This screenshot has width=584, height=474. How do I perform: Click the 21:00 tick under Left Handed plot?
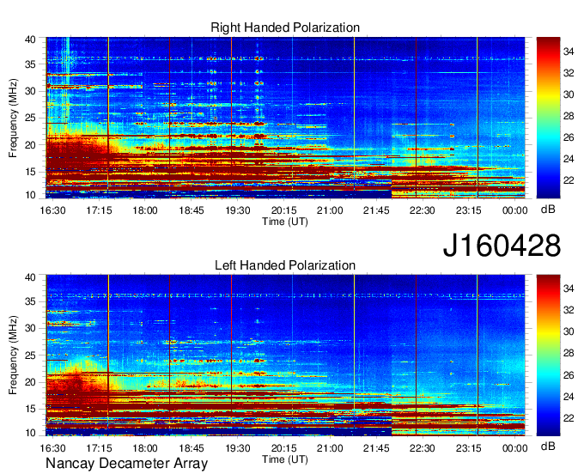point(330,448)
